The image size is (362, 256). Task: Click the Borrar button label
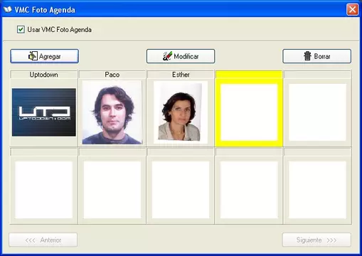click(x=322, y=56)
